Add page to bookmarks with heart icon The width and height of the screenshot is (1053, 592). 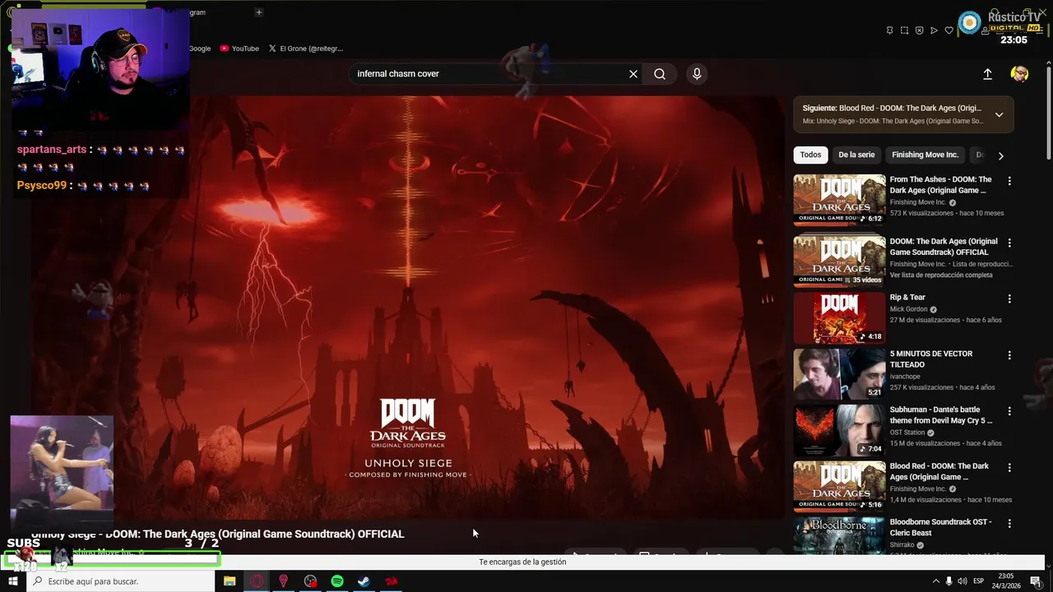[949, 30]
